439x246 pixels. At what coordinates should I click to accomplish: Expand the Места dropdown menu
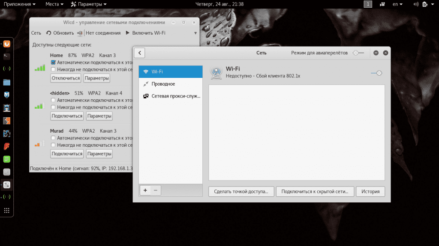click(x=54, y=4)
